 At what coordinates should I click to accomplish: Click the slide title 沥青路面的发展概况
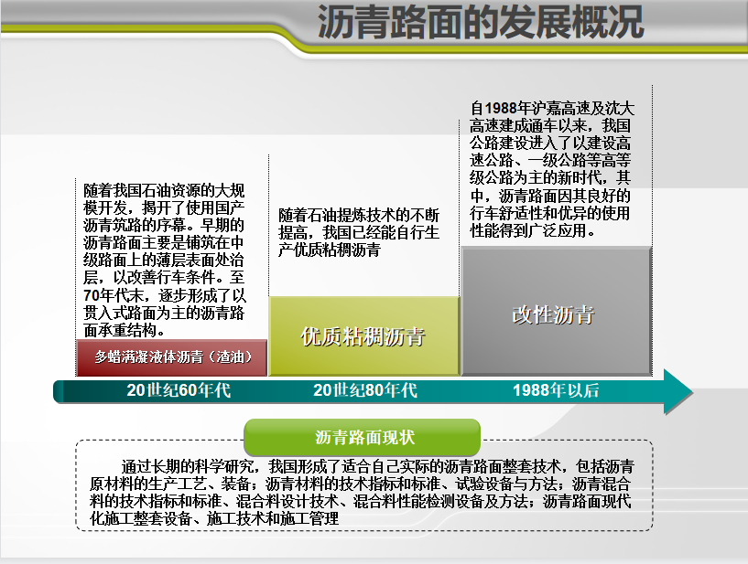(481, 22)
